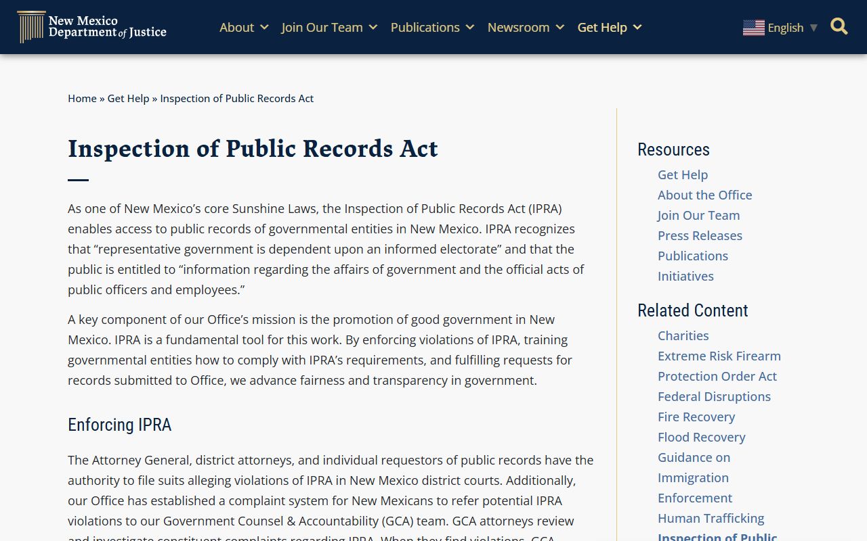Open the Newsroom nav item

point(518,27)
